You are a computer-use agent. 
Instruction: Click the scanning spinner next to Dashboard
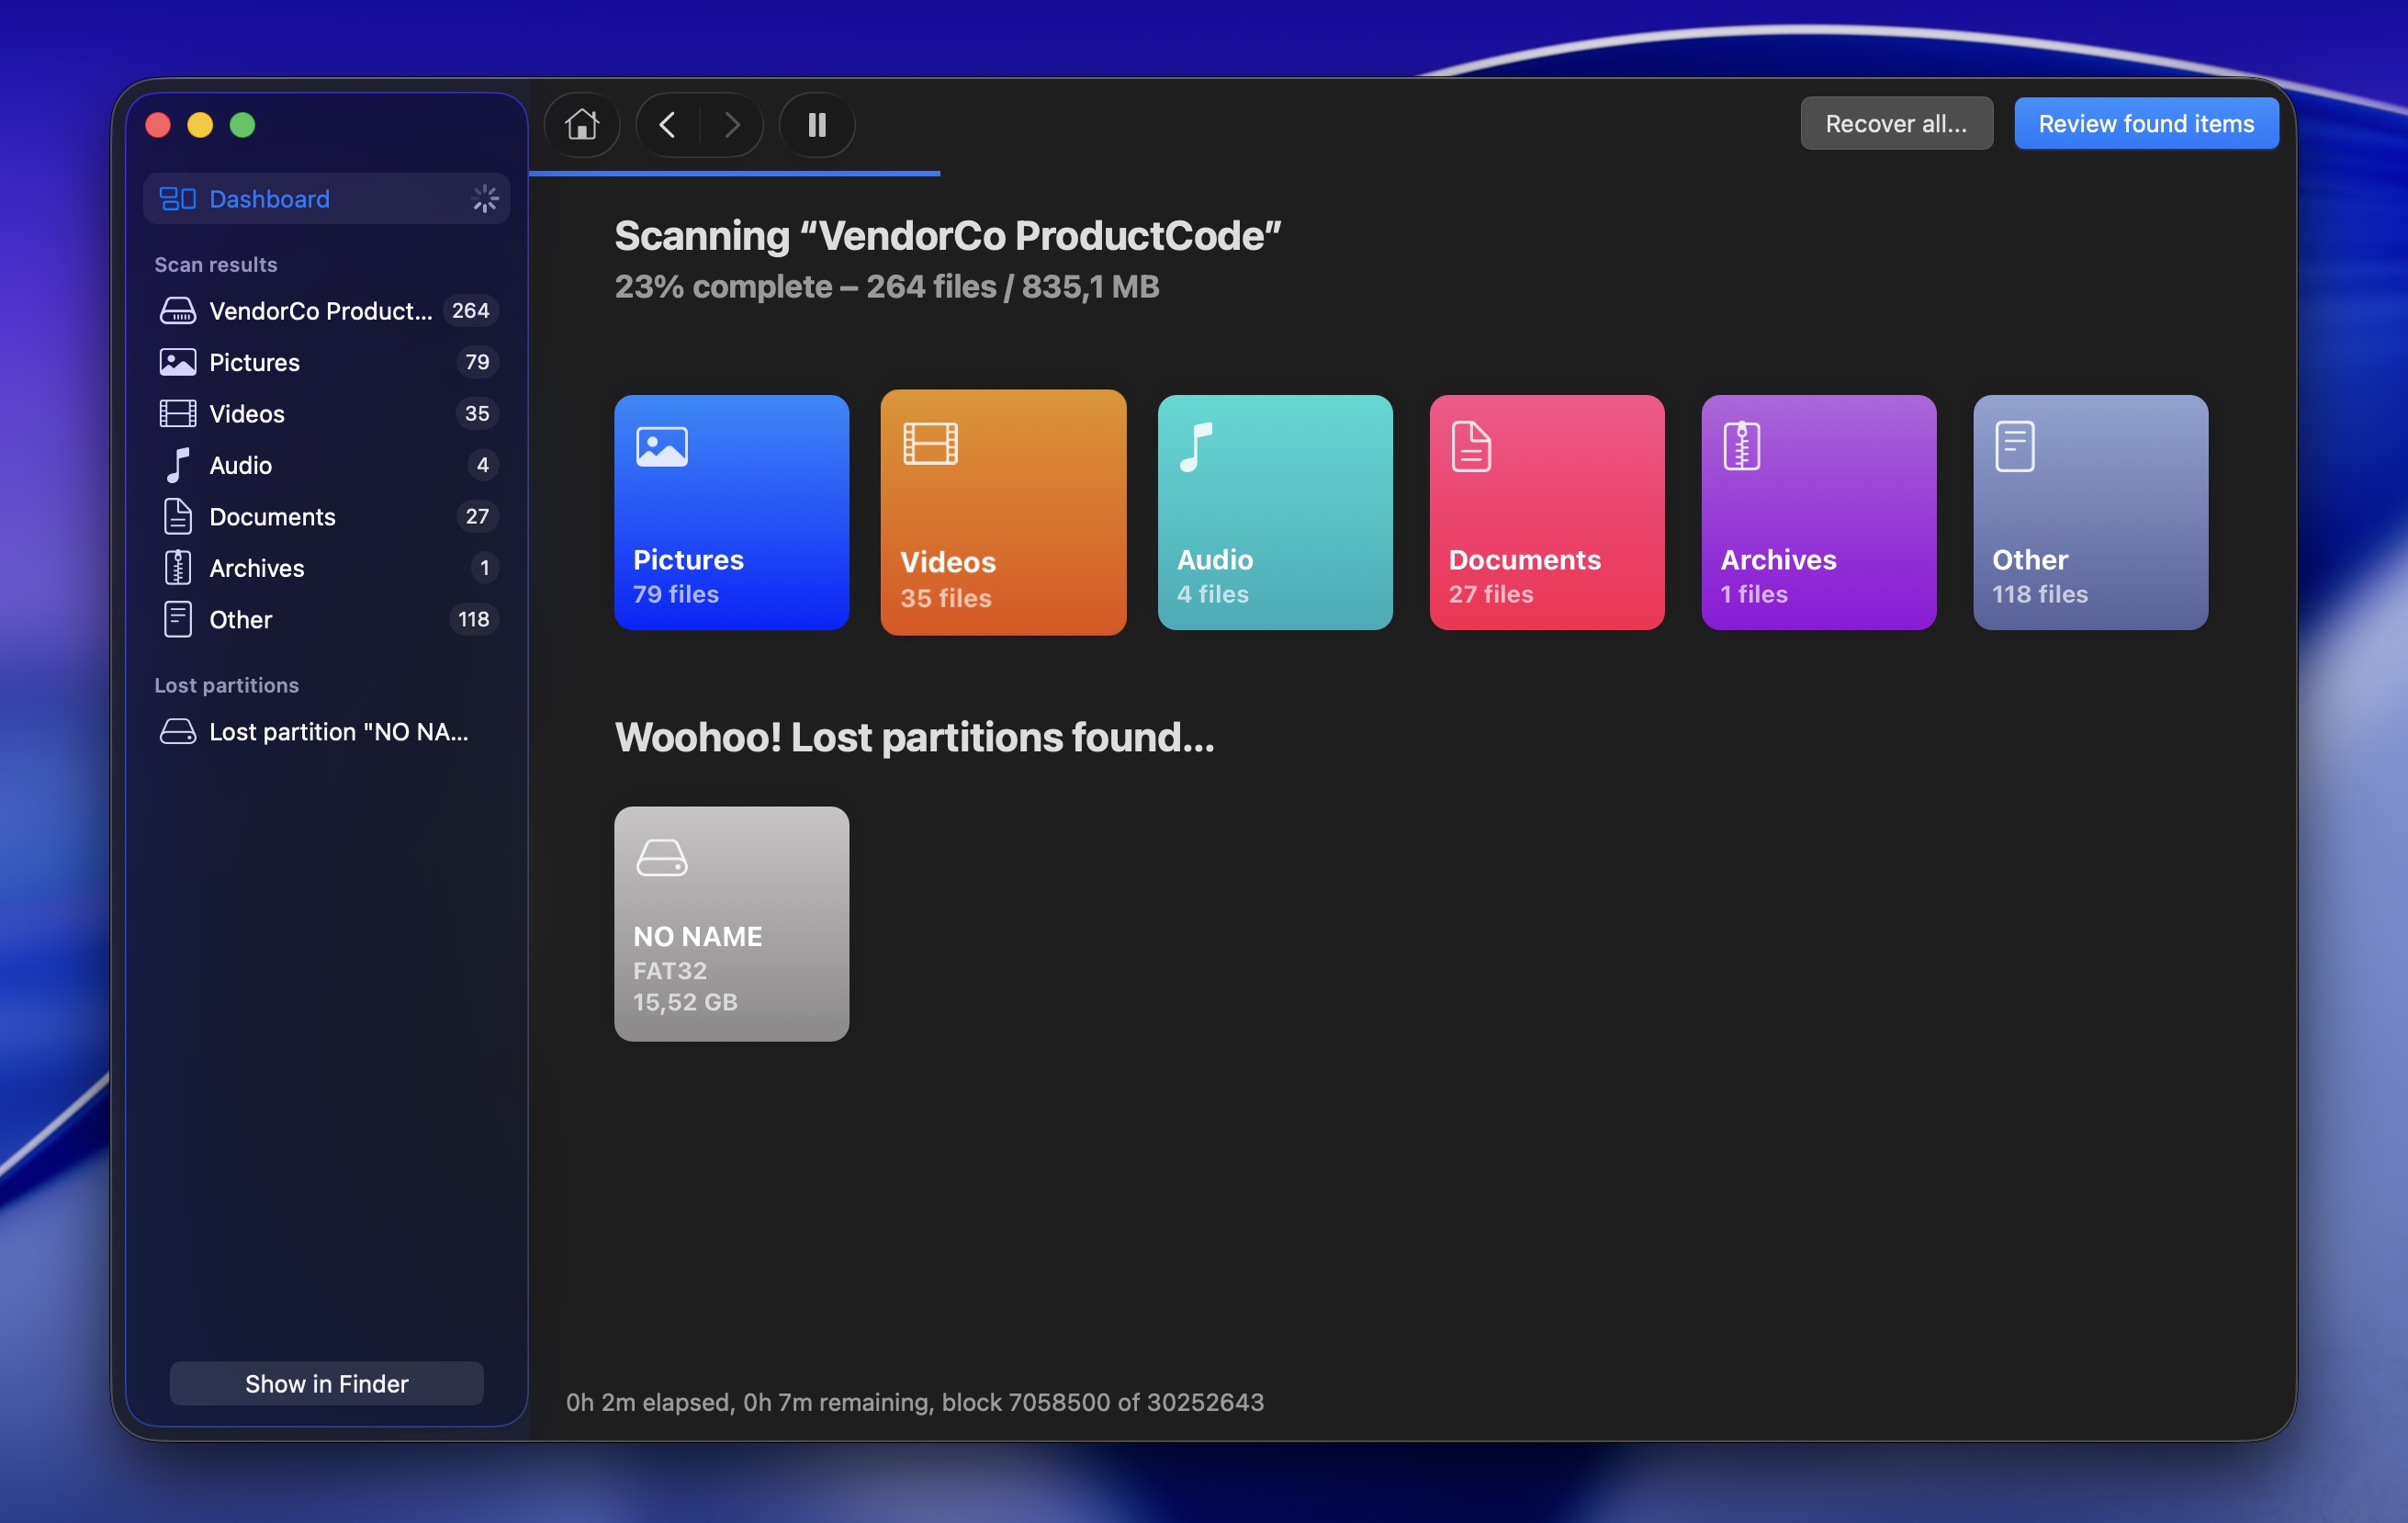pos(485,198)
